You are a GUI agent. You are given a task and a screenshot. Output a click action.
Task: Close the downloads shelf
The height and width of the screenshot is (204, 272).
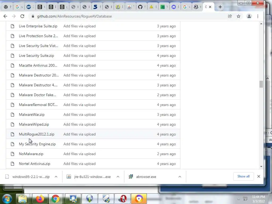point(259,176)
